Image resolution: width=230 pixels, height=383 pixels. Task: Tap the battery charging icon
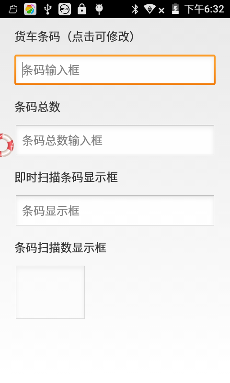175,9
